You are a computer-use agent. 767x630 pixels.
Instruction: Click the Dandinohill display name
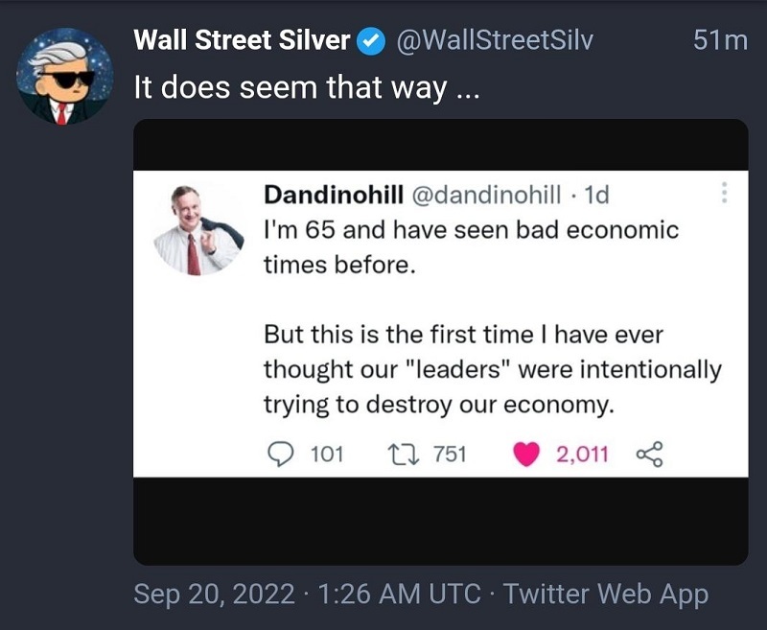coord(334,195)
